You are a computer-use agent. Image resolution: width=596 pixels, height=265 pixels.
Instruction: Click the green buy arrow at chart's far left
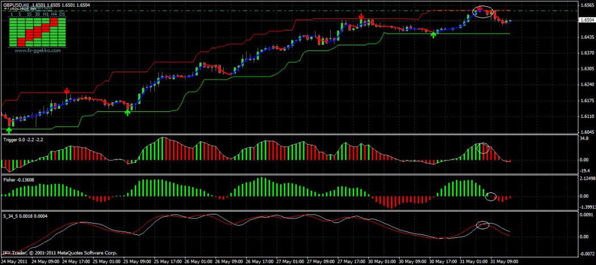coord(8,130)
